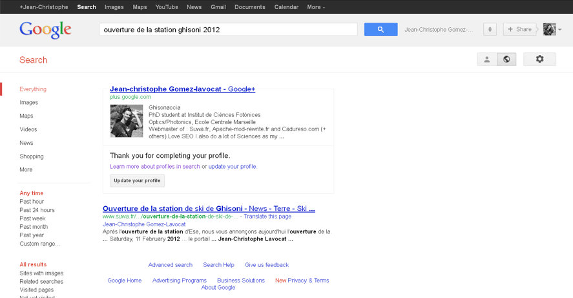Click the profile photo thumbnail in result

coord(127,121)
